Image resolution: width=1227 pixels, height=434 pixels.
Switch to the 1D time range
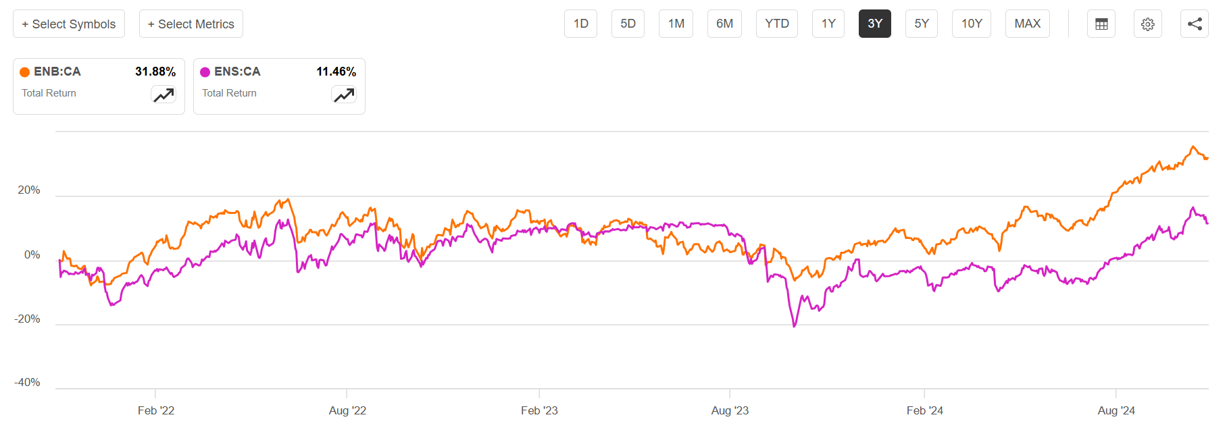tap(581, 24)
